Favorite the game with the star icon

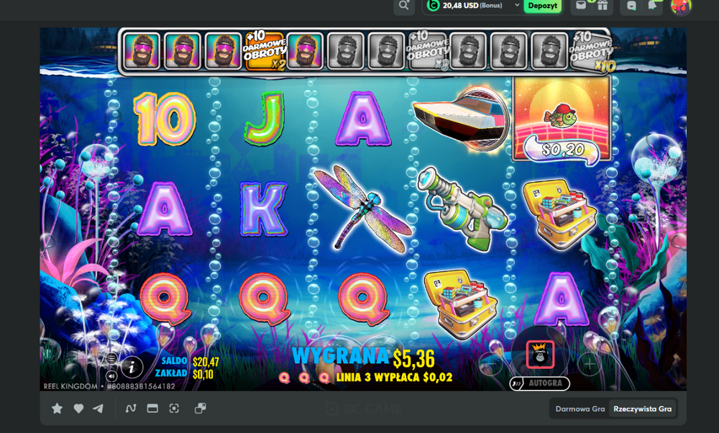58,409
